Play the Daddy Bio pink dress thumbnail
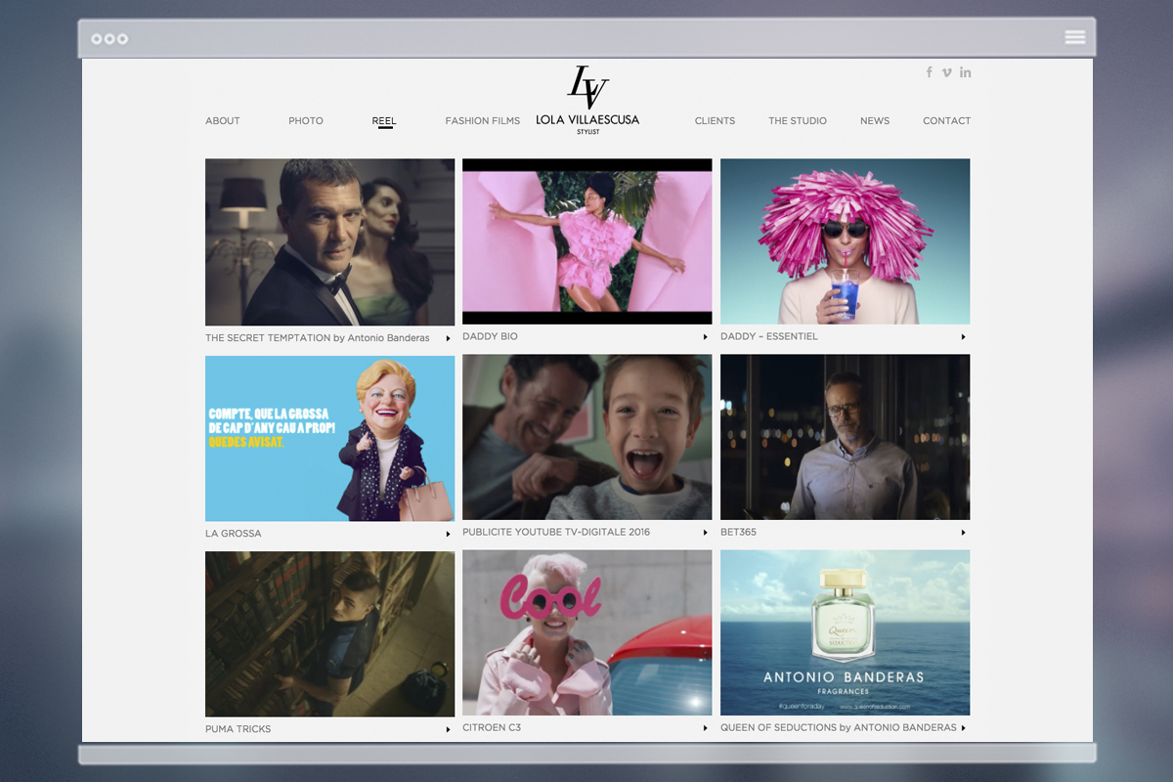Screen dimensions: 1173x782 point(587,241)
